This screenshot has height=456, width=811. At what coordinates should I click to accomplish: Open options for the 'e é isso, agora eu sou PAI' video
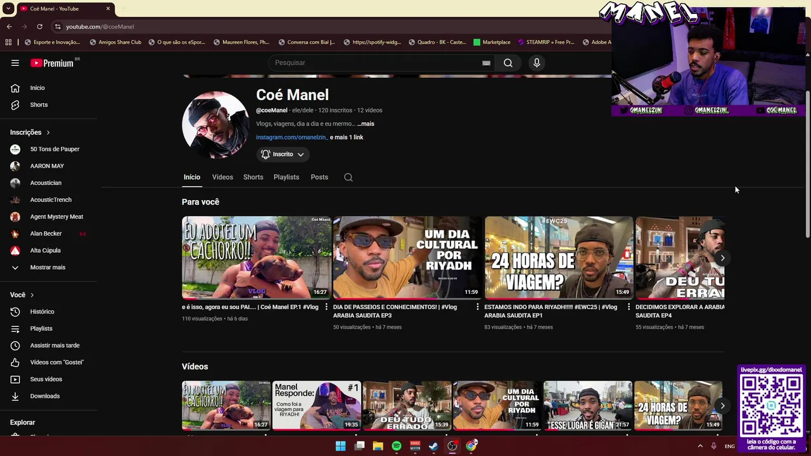click(326, 307)
